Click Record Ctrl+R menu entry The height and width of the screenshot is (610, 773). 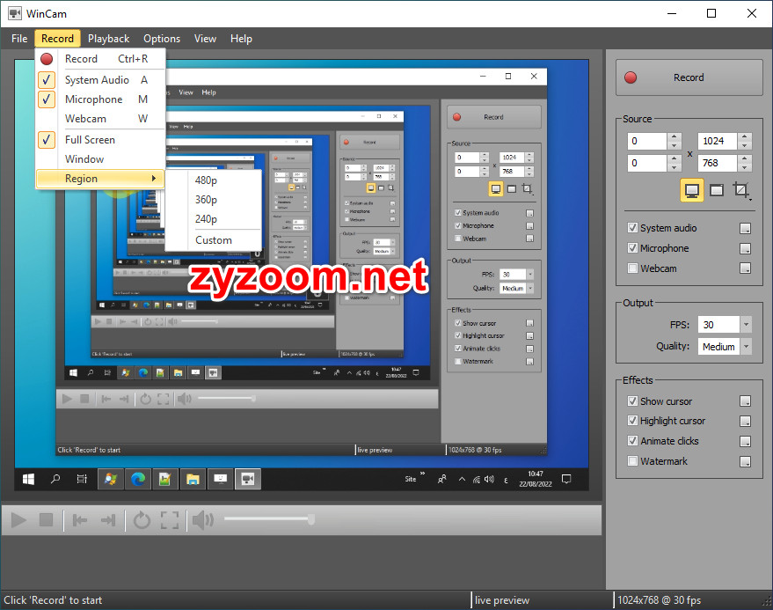click(100, 59)
